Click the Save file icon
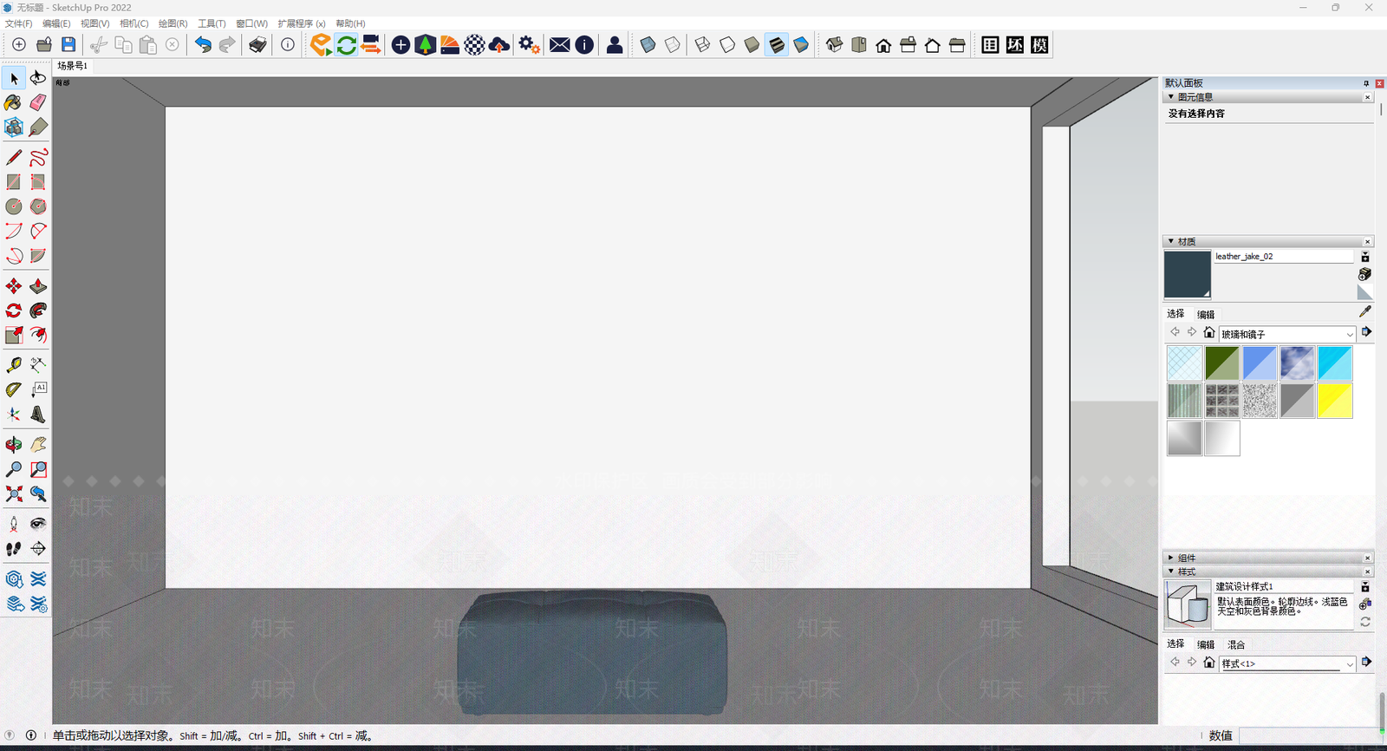The width and height of the screenshot is (1387, 751). coord(68,45)
